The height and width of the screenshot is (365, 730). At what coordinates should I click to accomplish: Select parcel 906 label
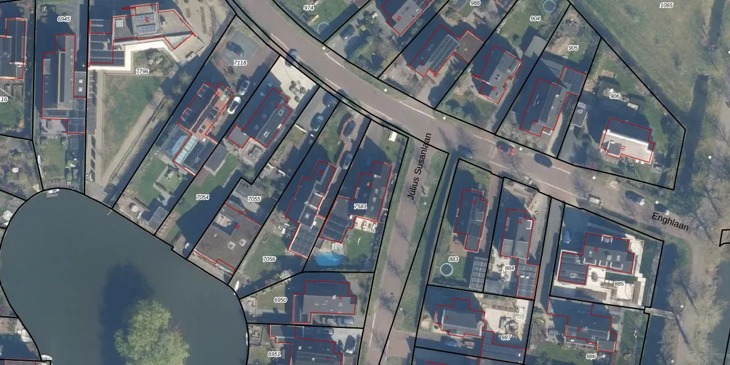614,96
